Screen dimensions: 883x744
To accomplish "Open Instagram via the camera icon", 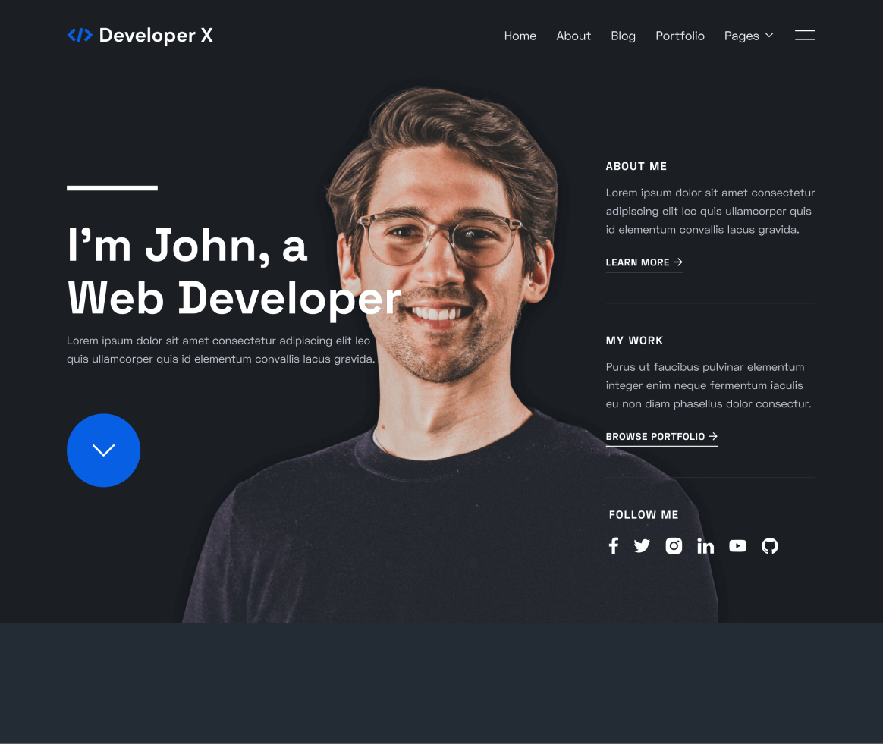I will [674, 545].
